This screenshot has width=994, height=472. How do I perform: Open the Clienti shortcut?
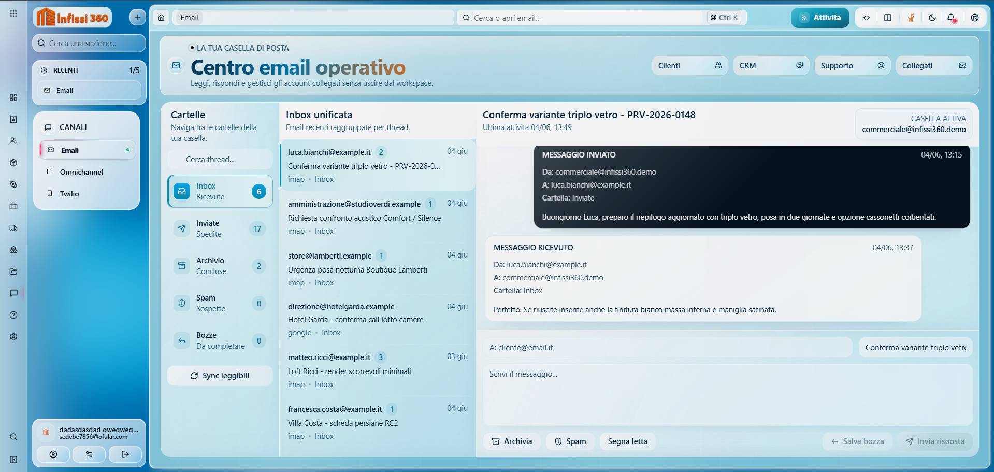tap(690, 66)
